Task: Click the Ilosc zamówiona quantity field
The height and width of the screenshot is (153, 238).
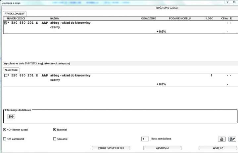Action: [145, 139]
